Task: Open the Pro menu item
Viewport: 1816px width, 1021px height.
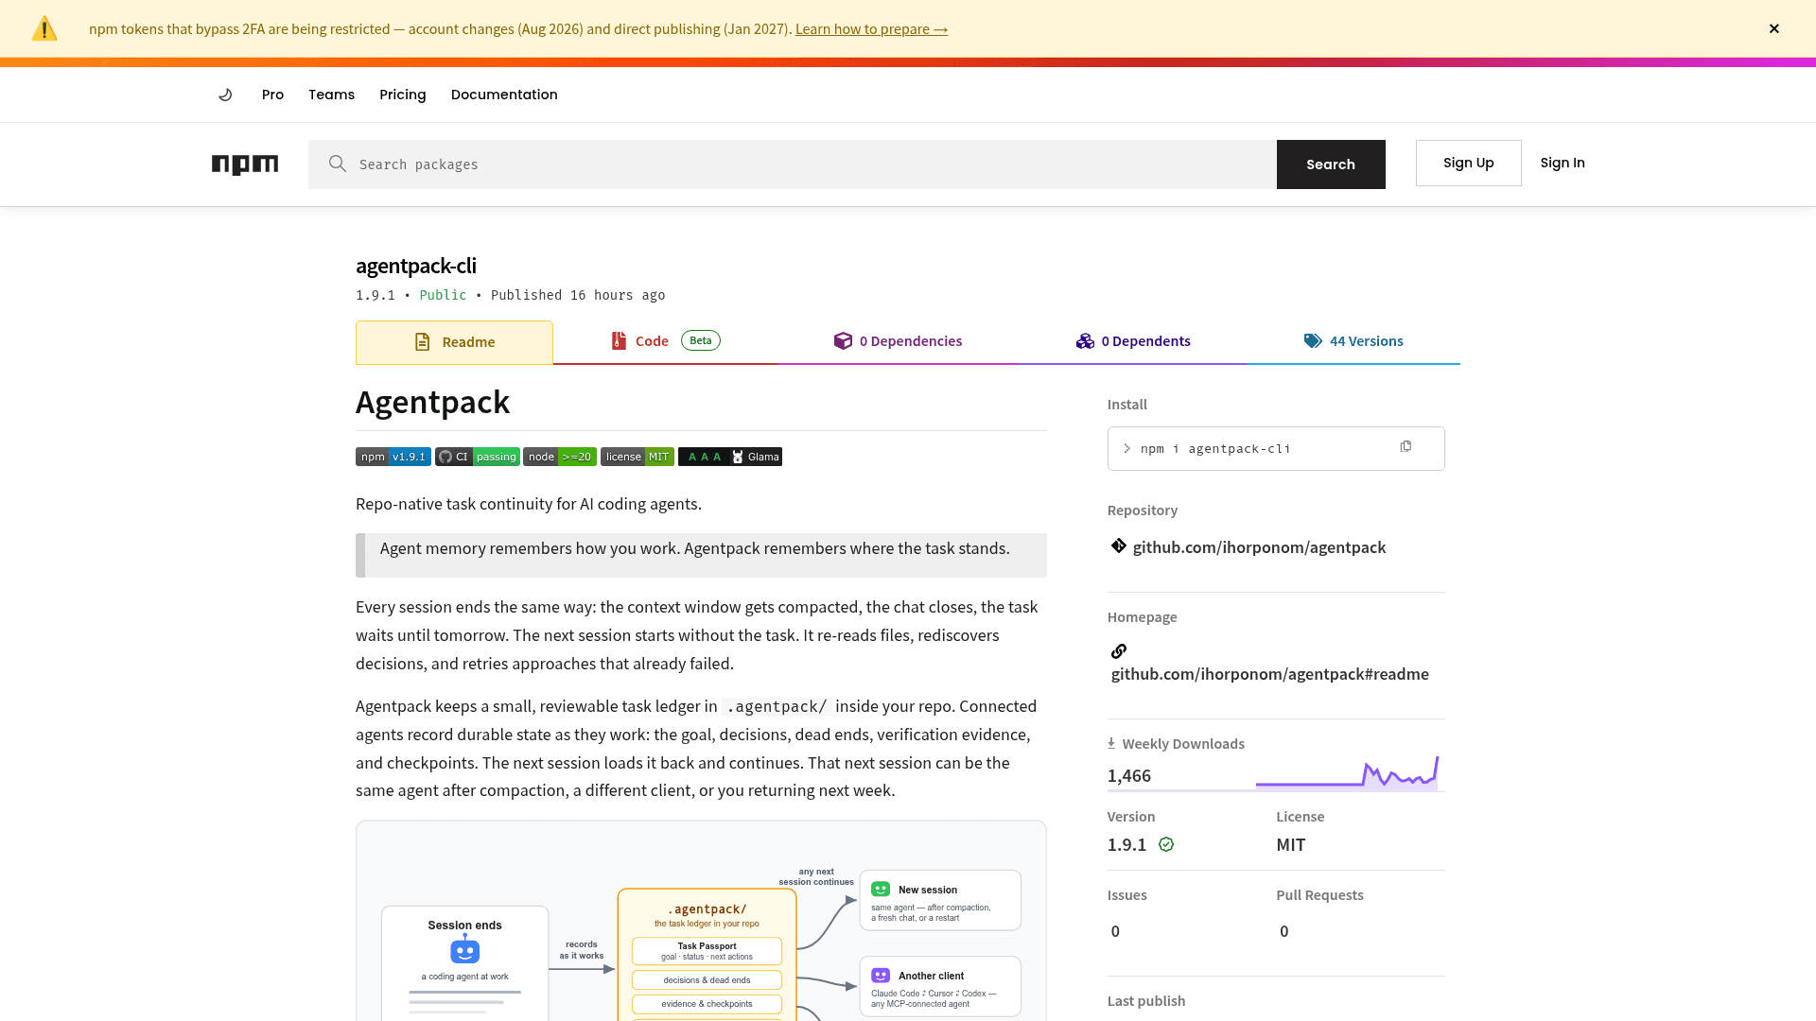Action: pyautogui.click(x=272, y=95)
